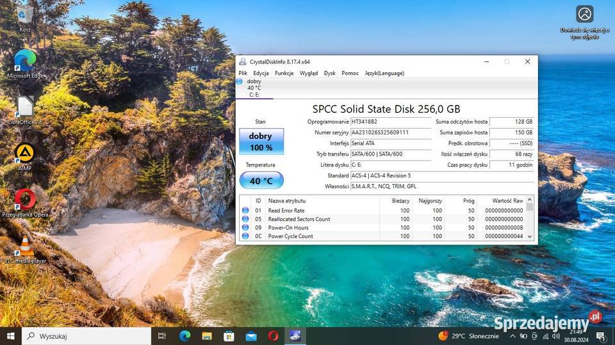
Task: Open Opera from the taskbar
Action: click(273, 336)
